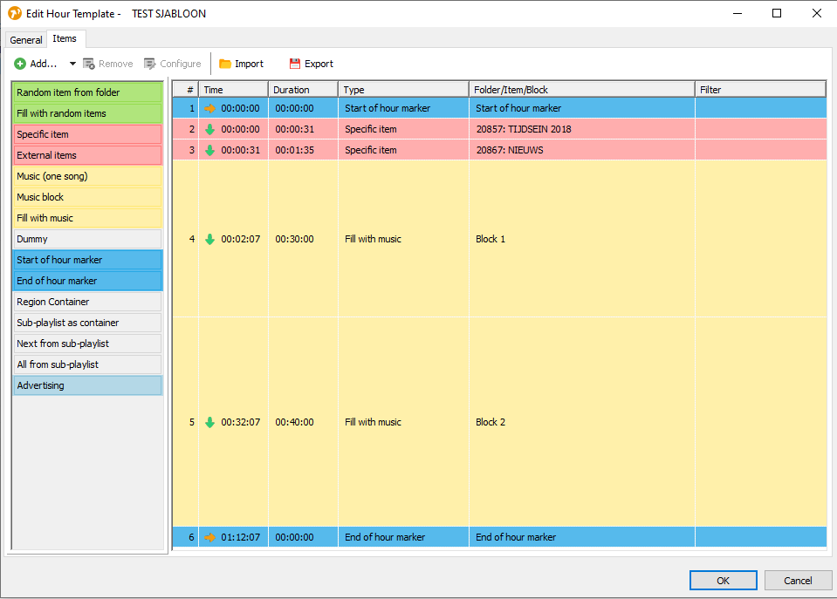837x599 pixels.
Task: Close the Edit Hour Template window
Action: (x=817, y=13)
